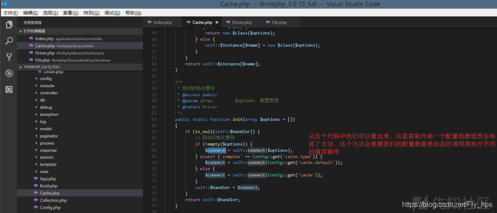Open the 调试(D) menu
The width and height of the screenshot is (497, 213).
pyautogui.click(x=112, y=13)
